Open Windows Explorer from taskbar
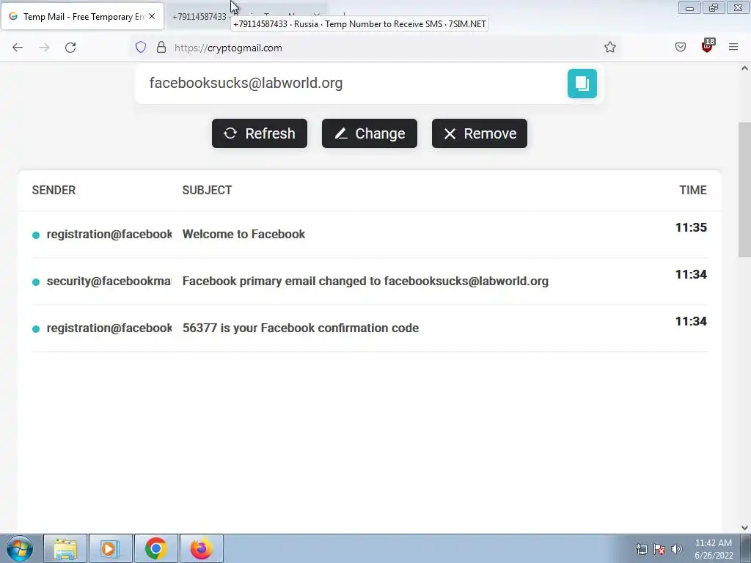Screen dimensions: 751x563 click(65, 548)
